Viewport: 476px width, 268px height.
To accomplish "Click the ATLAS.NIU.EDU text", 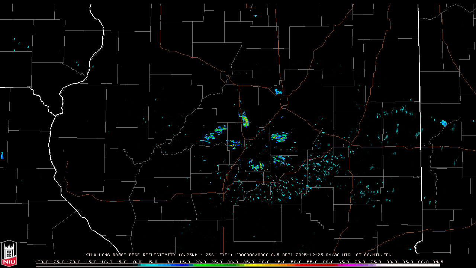I will (x=373, y=255).
